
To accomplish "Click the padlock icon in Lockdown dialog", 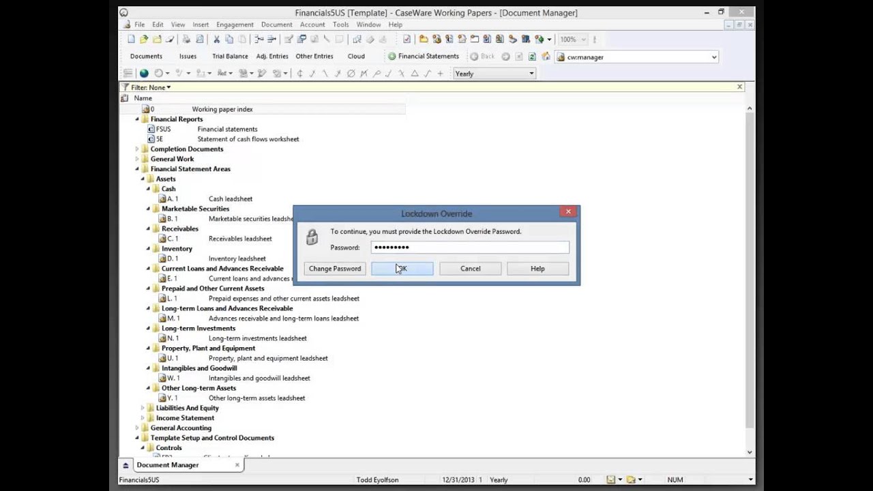I will pyautogui.click(x=312, y=237).
